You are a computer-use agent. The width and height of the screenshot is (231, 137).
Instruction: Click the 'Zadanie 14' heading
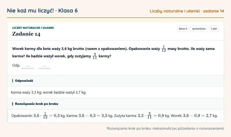pos(26,34)
